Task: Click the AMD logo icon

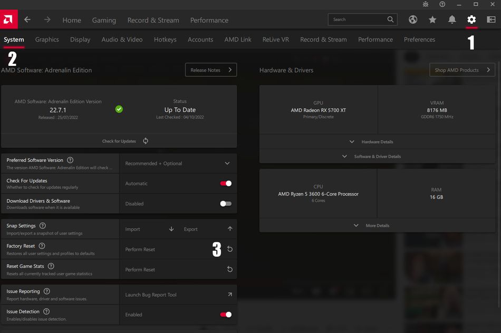Action: tap(8, 19)
